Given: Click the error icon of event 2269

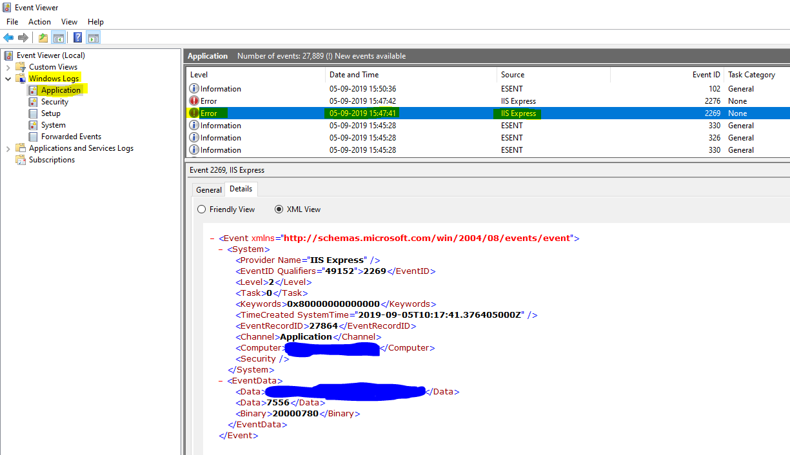Looking at the screenshot, I should point(194,113).
